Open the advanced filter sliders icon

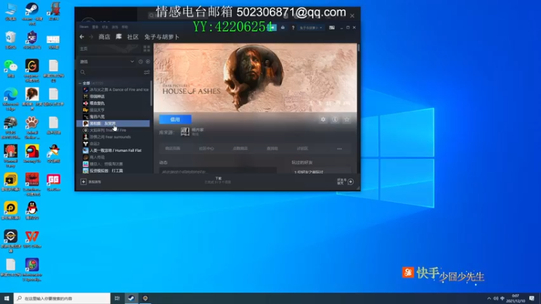pyautogui.click(x=147, y=72)
